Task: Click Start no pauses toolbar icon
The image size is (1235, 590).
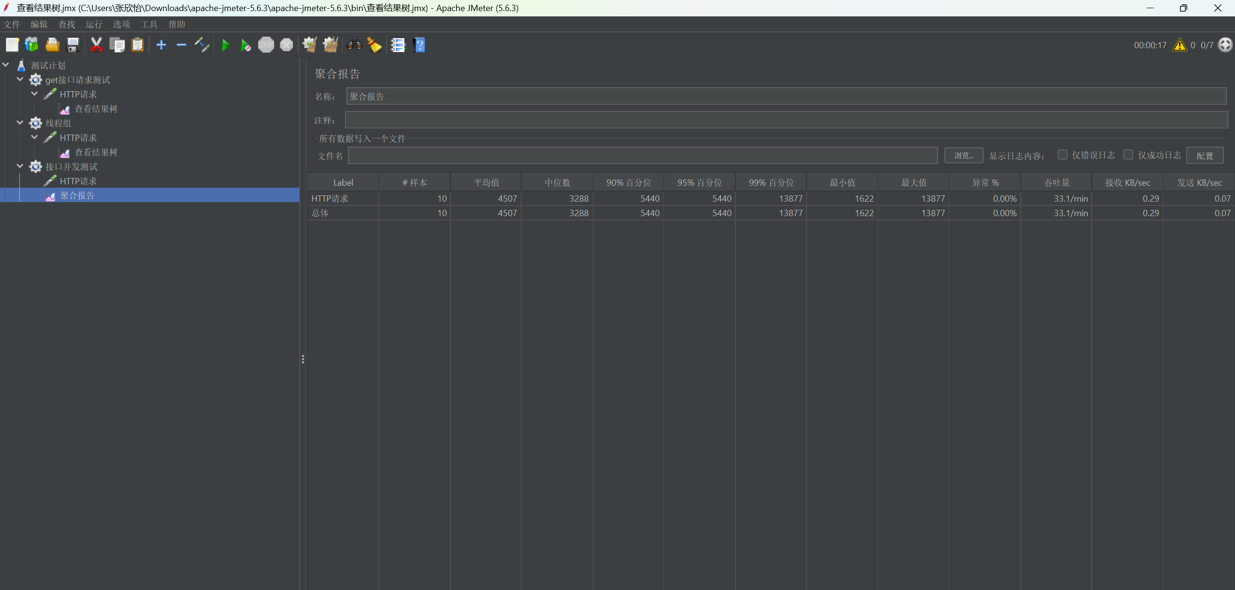Action: pos(245,45)
